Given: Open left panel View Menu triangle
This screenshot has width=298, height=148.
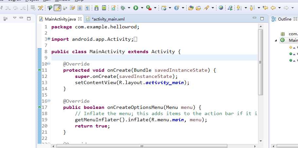Looking at the screenshot, I should pyautogui.click(x=15, y=18).
